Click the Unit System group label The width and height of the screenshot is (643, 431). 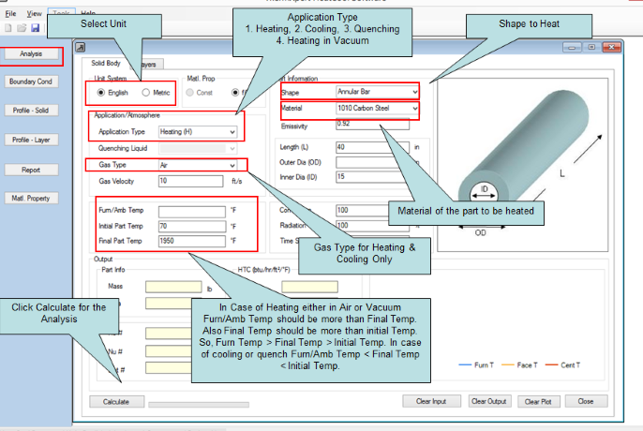[111, 78]
